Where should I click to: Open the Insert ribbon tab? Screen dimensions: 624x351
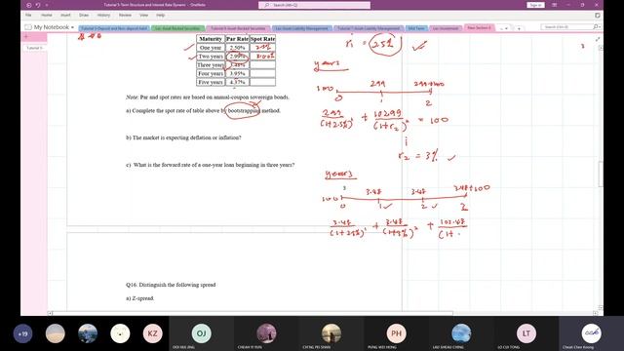(x=65, y=16)
